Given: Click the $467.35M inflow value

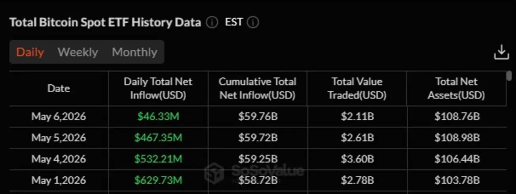Looking at the screenshot, I should tap(158, 138).
